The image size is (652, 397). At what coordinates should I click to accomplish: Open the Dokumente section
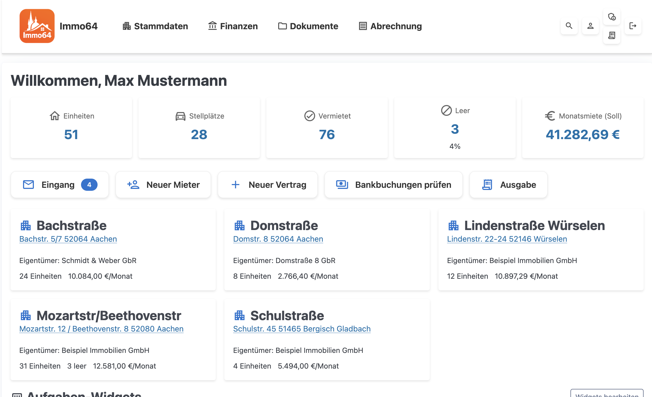tap(308, 26)
